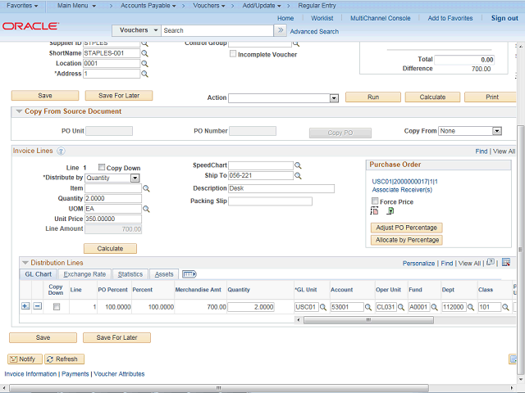Open the Statistics tab
The width and height of the screenshot is (525, 393).
pyautogui.click(x=130, y=274)
